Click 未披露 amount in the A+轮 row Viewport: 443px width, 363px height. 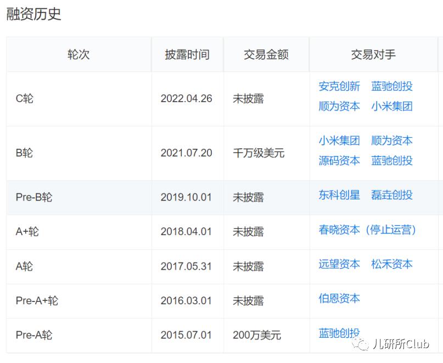pos(248,232)
